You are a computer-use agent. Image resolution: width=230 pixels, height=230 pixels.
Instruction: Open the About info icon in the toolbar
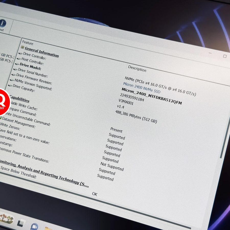pyautogui.click(x=3, y=23)
